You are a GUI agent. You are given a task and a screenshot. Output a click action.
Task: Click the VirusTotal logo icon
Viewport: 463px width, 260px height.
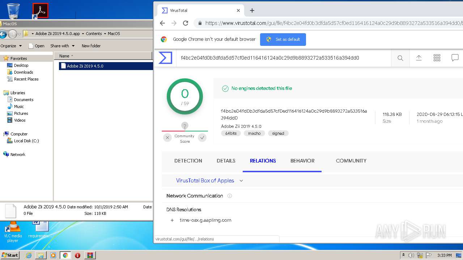165,58
